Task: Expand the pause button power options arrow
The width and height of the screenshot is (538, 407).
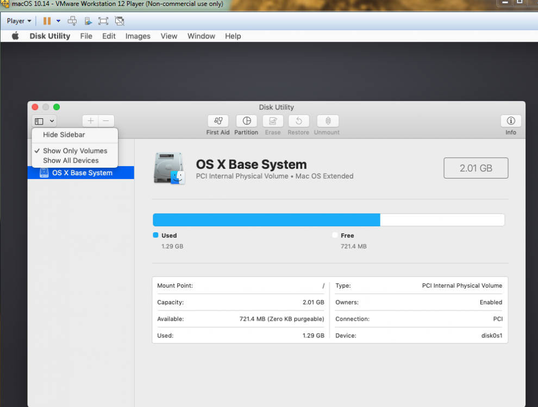Action: pos(58,21)
